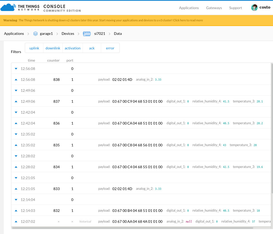The width and height of the screenshot is (273, 234).
Task: Click uplink arrow icon for counter 836
Action: (16, 123)
